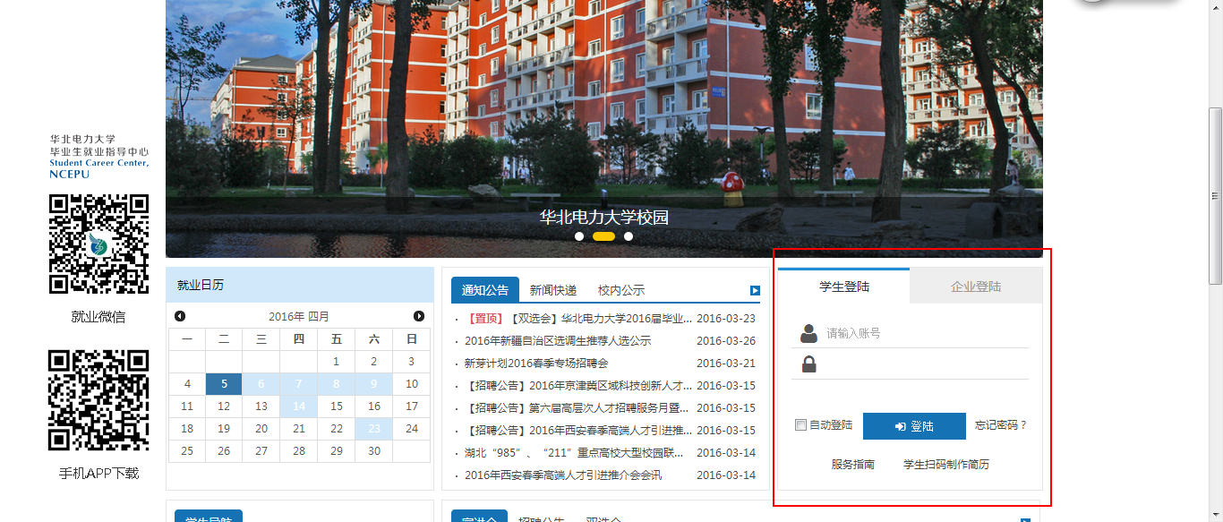The width and height of the screenshot is (1223, 522).
Task: Click the 2016-03-23 notice date
Action: [x=726, y=319]
